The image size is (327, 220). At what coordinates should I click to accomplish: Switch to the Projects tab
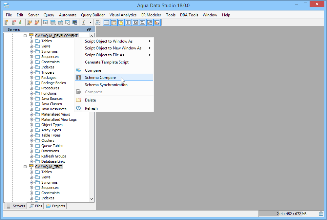(56, 206)
